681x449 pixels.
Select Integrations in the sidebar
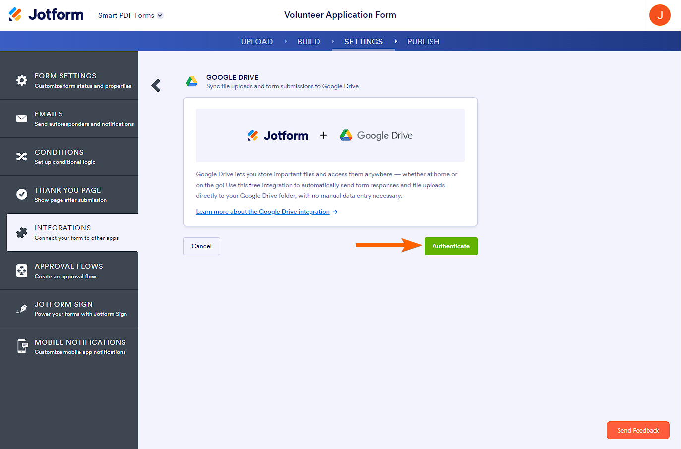tap(72, 232)
